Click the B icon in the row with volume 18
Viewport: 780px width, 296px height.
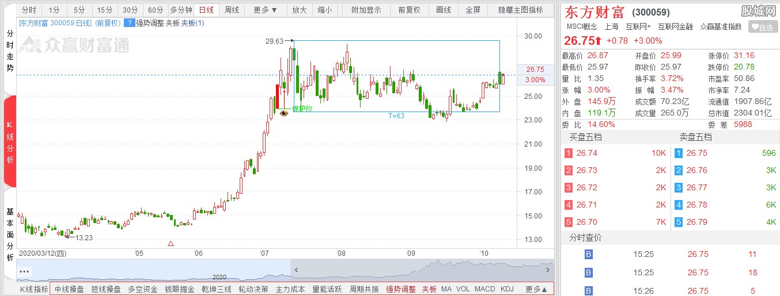588,272
